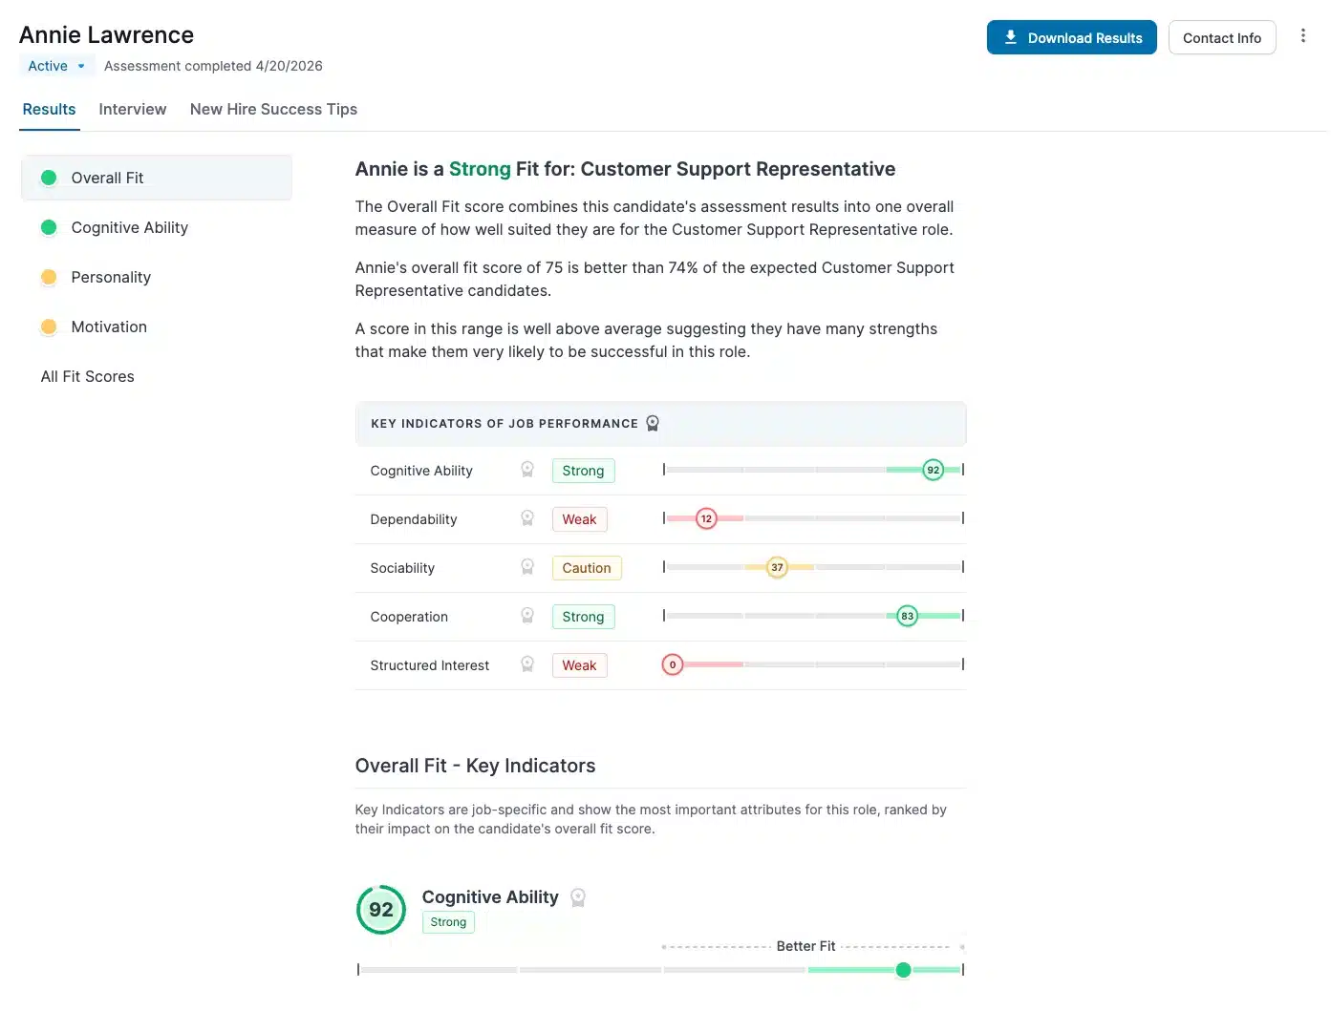Click the Structured Interest score marker 0
1331x1011 pixels.
point(673,664)
